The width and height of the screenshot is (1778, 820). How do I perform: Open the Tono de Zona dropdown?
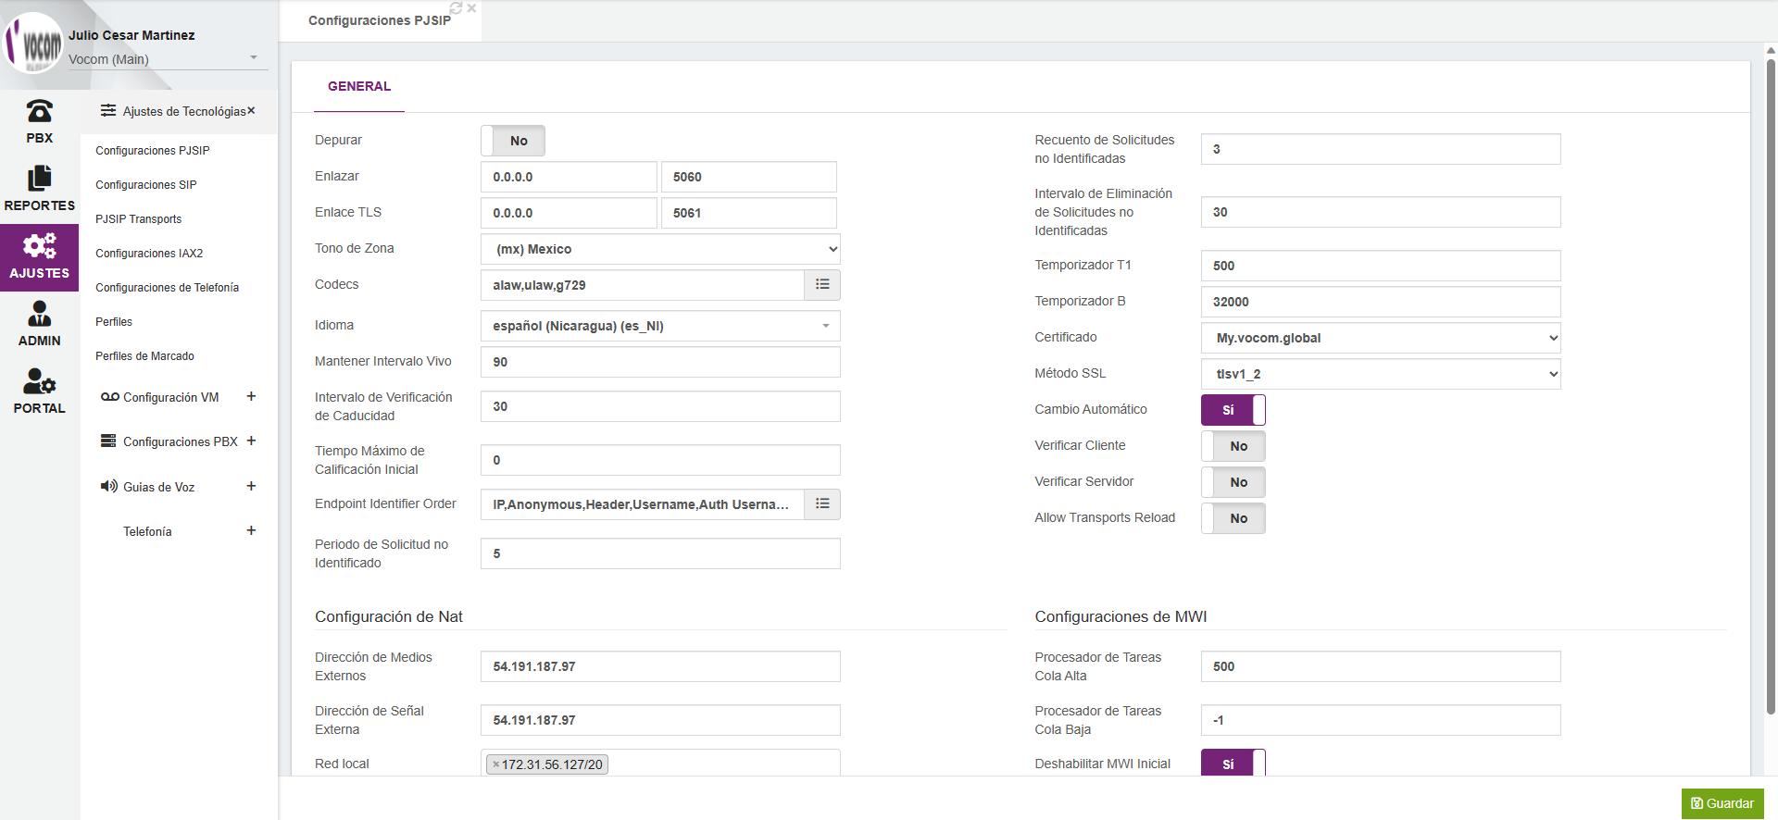(660, 249)
